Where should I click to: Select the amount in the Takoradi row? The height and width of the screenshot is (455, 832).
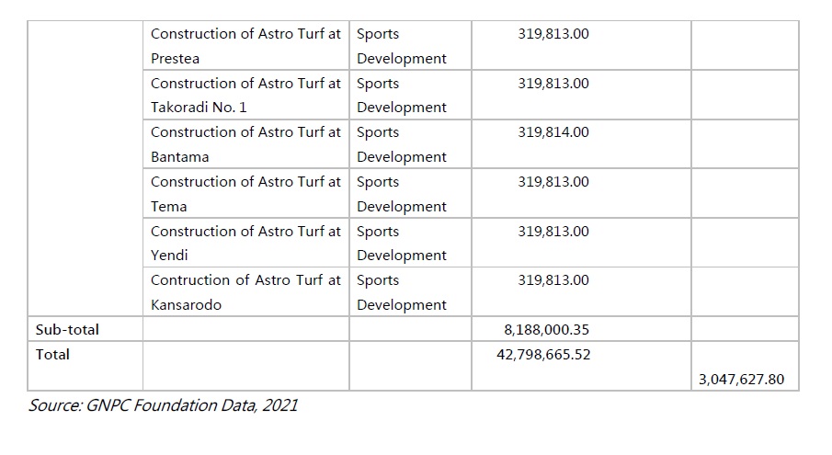coord(553,84)
